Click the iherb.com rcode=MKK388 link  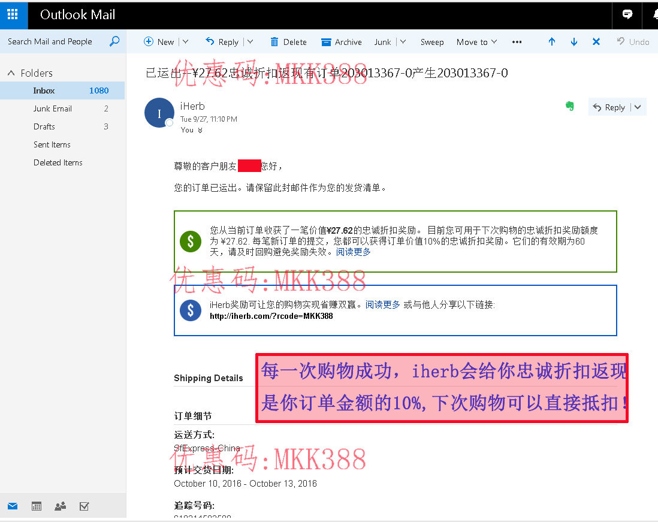tap(271, 316)
